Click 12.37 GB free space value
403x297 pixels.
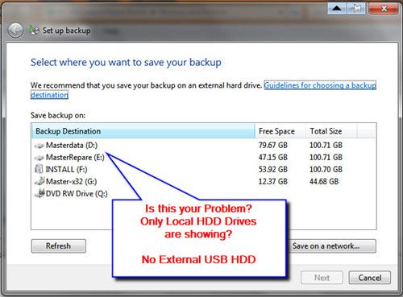point(273,182)
